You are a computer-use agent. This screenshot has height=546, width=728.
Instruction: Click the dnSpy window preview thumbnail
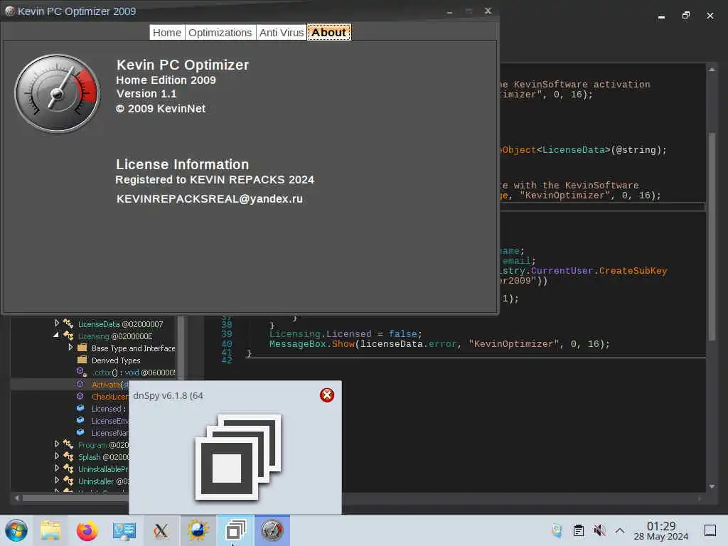tap(237, 457)
